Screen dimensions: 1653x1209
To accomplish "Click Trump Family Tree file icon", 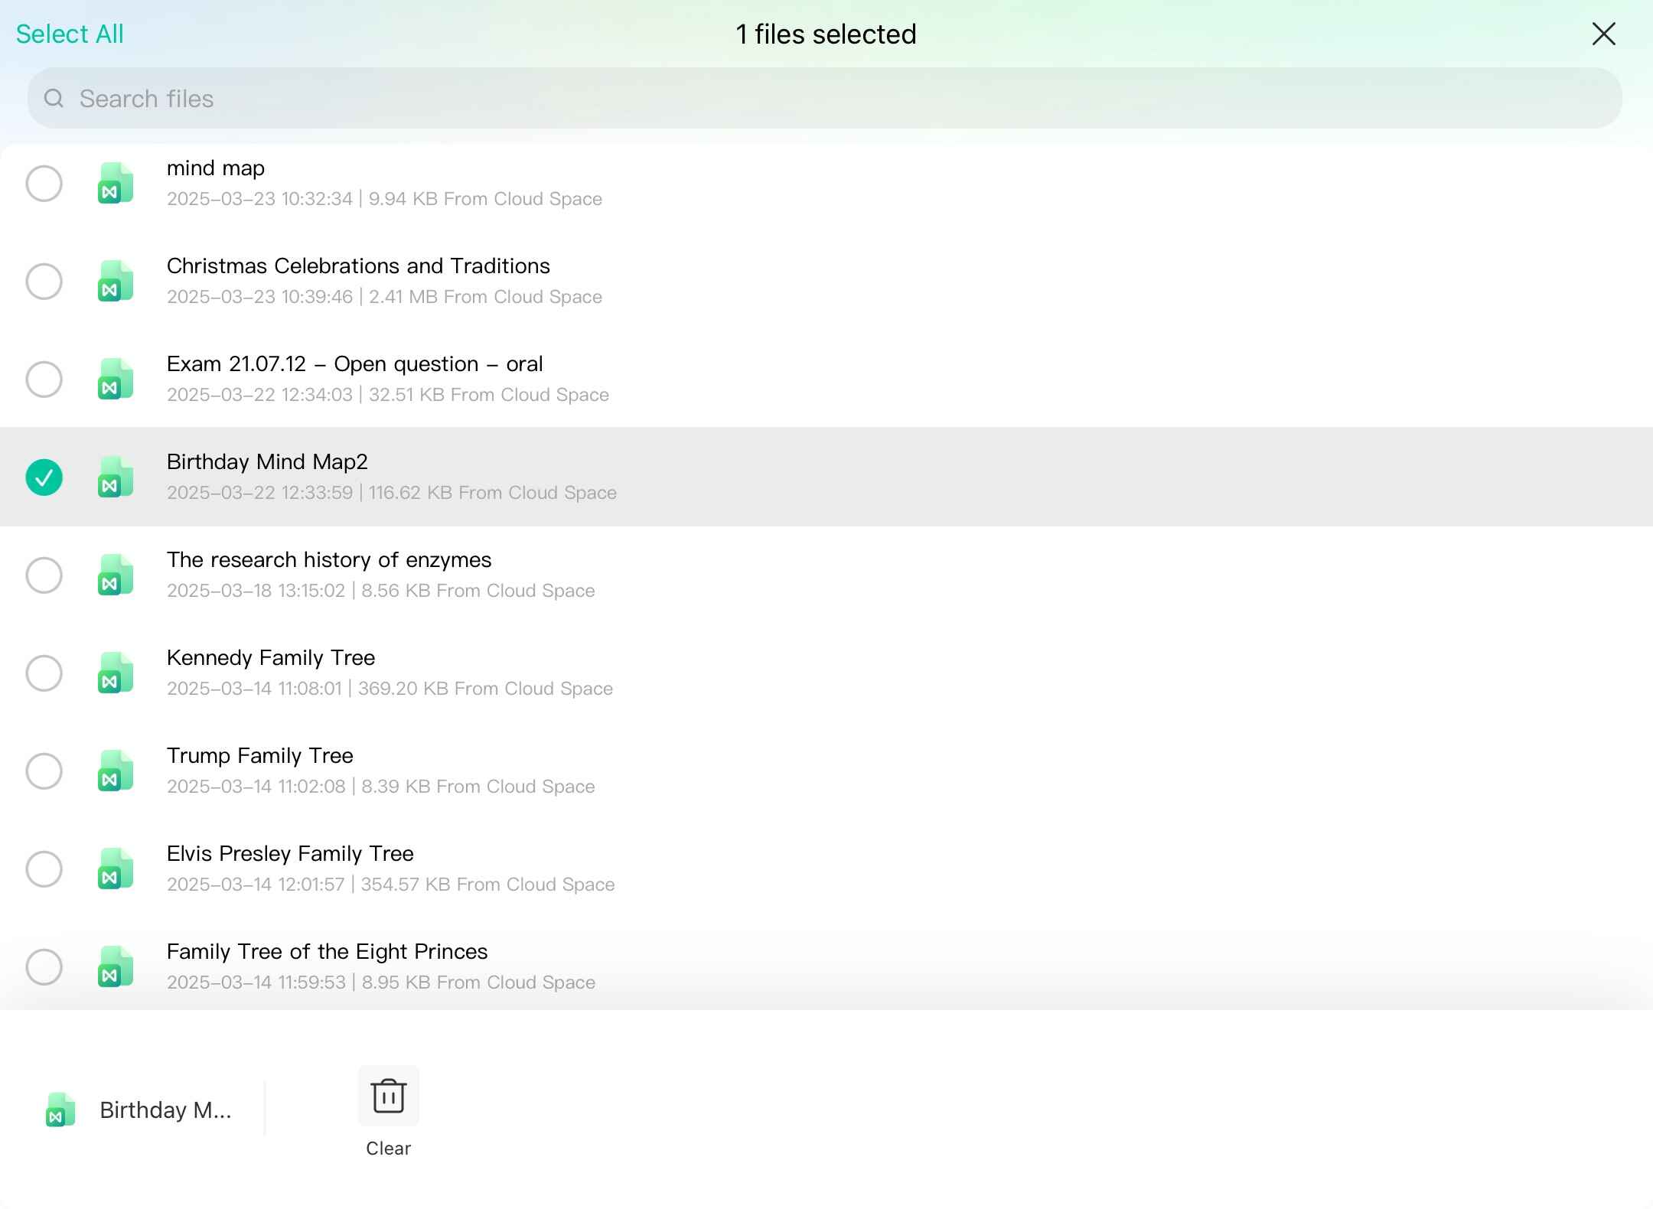I will pos(115,771).
